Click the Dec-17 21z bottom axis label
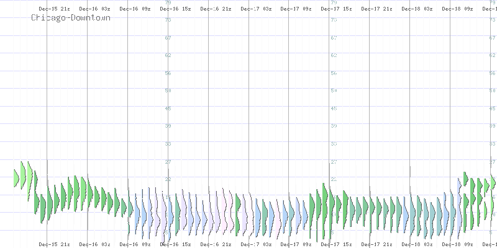 tap(377, 244)
